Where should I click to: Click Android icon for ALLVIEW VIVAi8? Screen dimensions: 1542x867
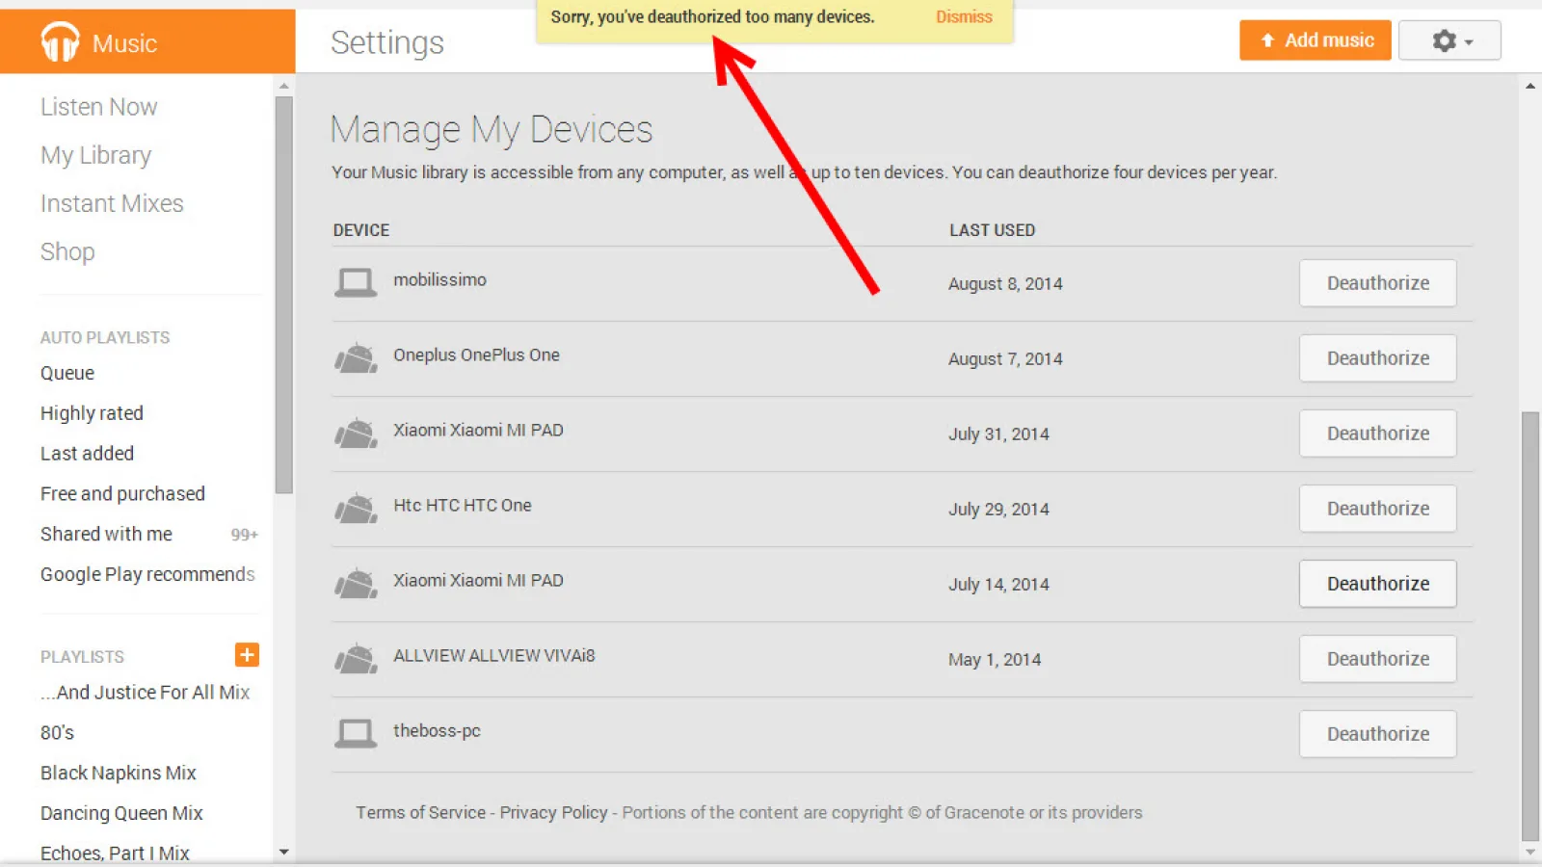[356, 658]
